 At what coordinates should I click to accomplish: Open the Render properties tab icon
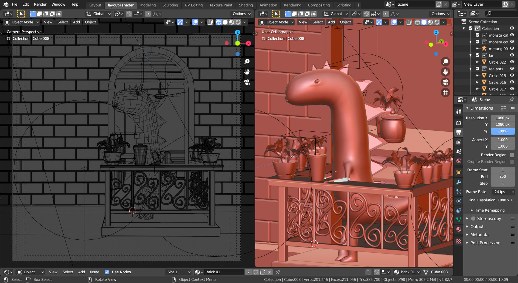tap(459, 123)
